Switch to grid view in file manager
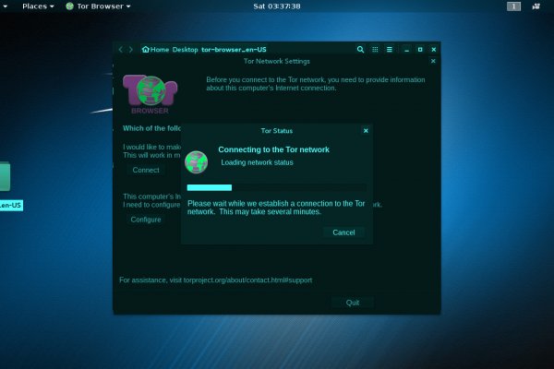Image resolution: width=554 pixels, height=369 pixels. coord(375,49)
